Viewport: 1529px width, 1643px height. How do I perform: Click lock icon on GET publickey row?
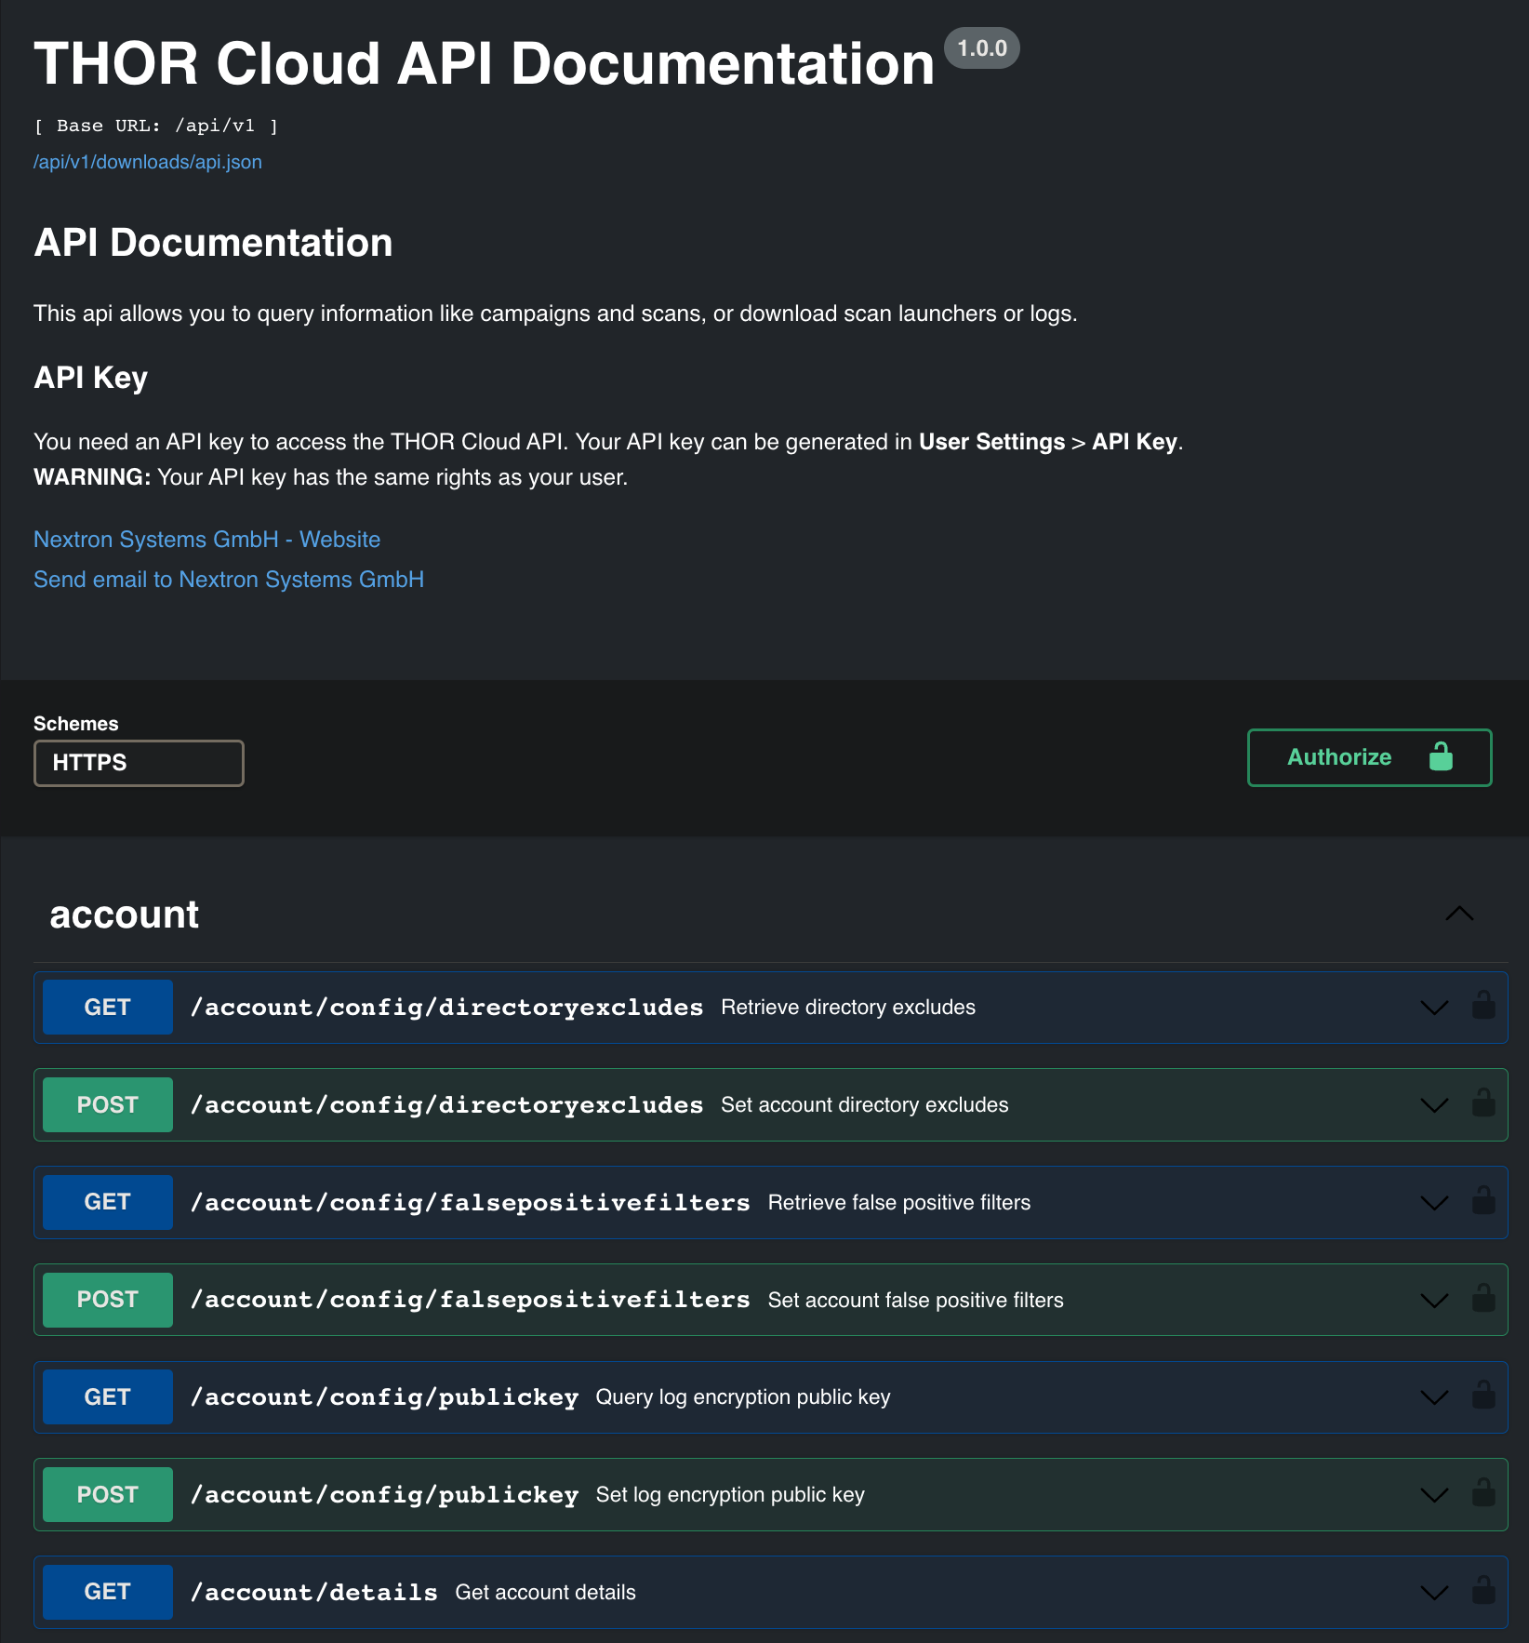[1483, 1396]
